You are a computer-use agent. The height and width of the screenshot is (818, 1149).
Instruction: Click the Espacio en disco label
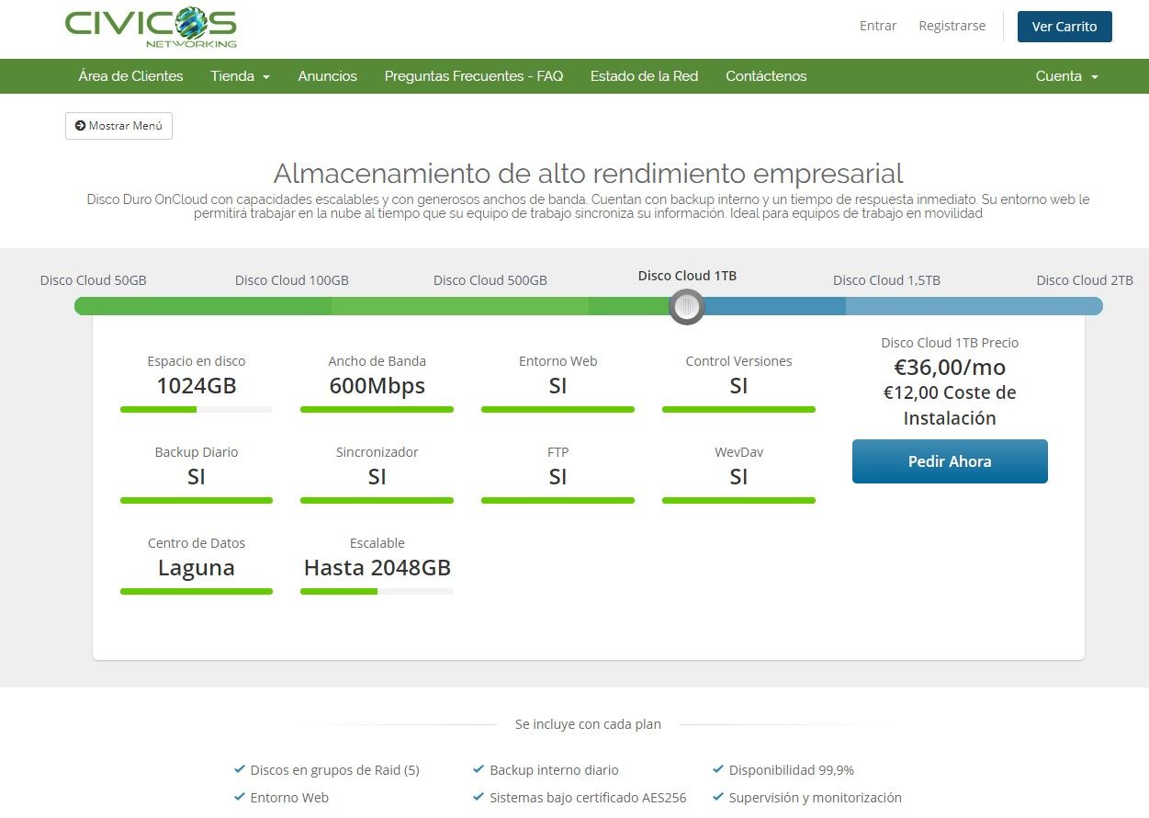(x=197, y=361)
